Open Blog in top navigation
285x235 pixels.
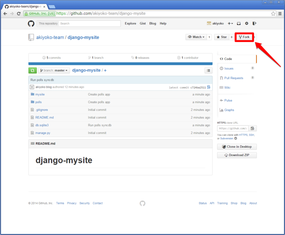click(153, 24)
